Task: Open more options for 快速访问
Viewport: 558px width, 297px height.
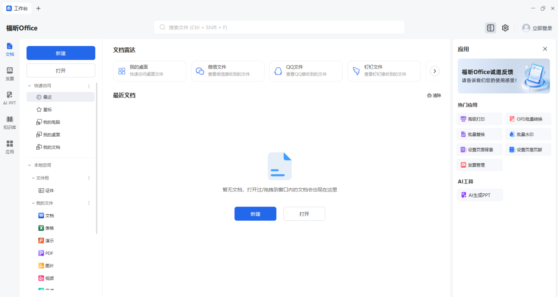Action: [x=89, y=86]
